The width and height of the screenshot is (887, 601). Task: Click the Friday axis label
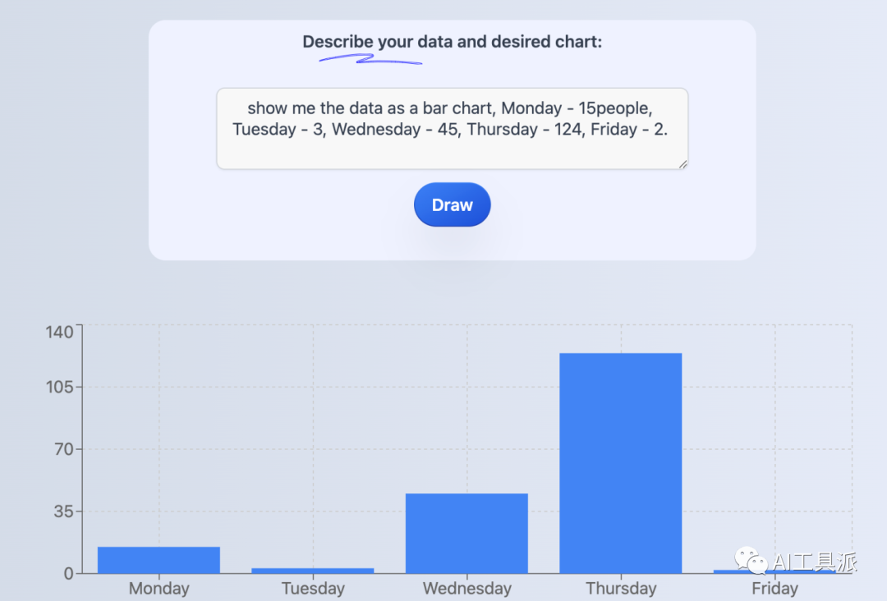point(774,588)
